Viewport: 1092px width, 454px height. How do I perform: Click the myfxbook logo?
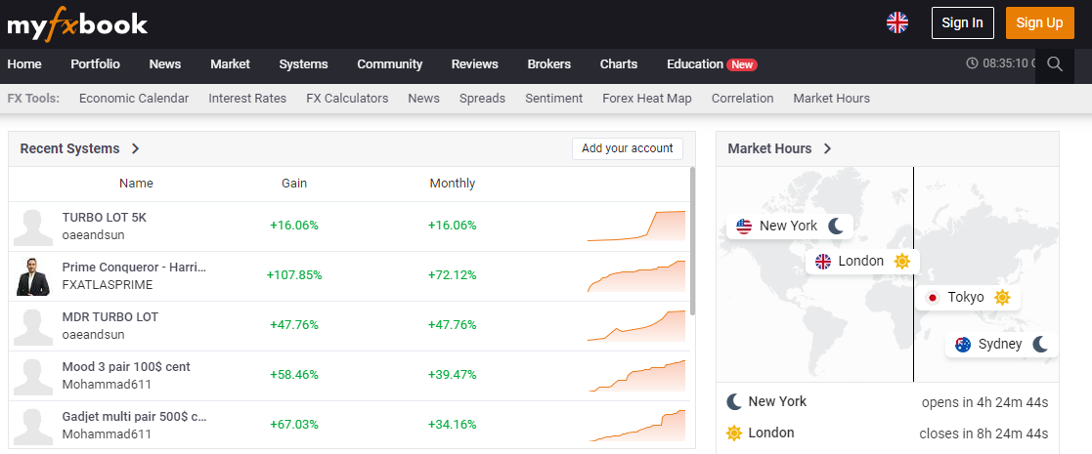(77, 23)
